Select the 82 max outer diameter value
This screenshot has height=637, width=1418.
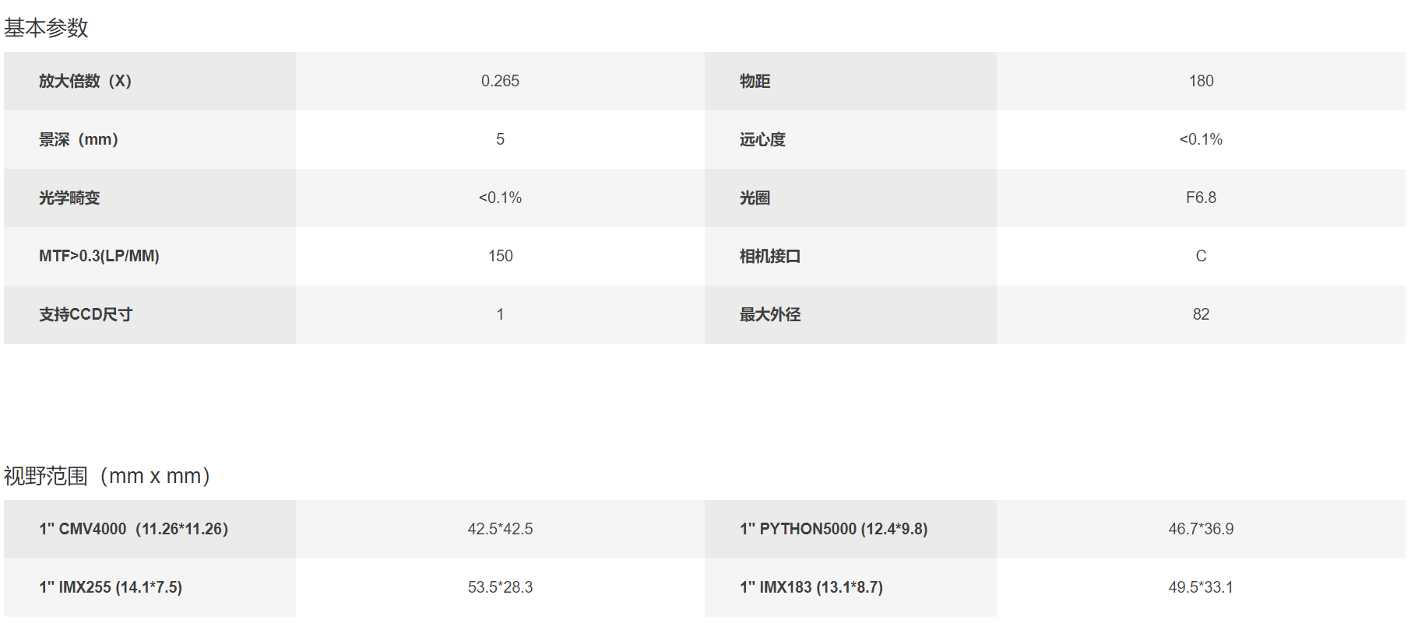point(1201,314)
